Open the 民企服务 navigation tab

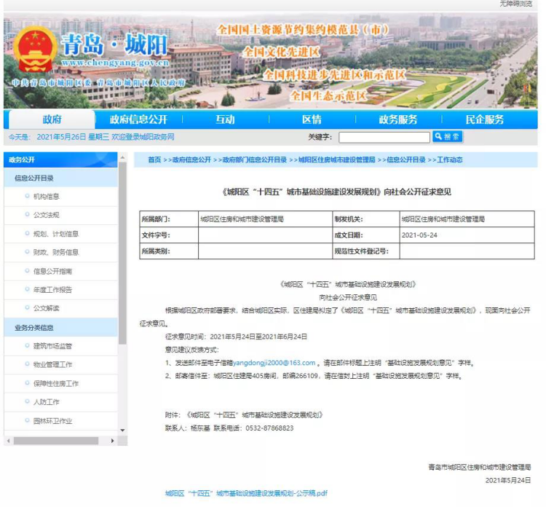485,119
